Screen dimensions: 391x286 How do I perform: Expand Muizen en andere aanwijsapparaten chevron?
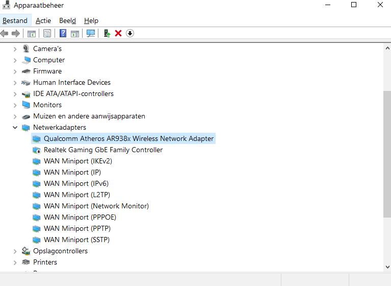(x=15, y=116)
